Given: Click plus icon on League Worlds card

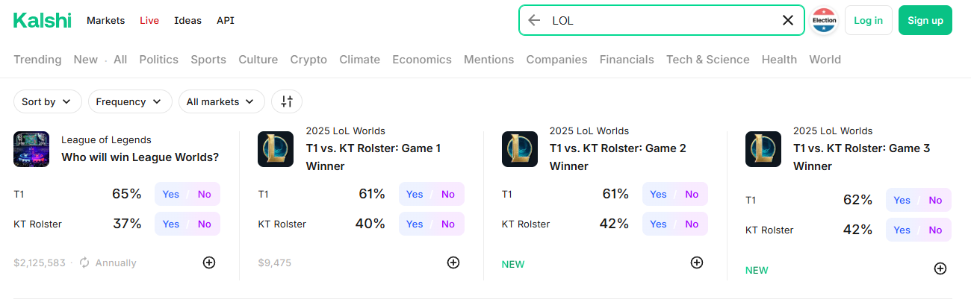Looking at the screenshot, I should (x=209, y=263).
